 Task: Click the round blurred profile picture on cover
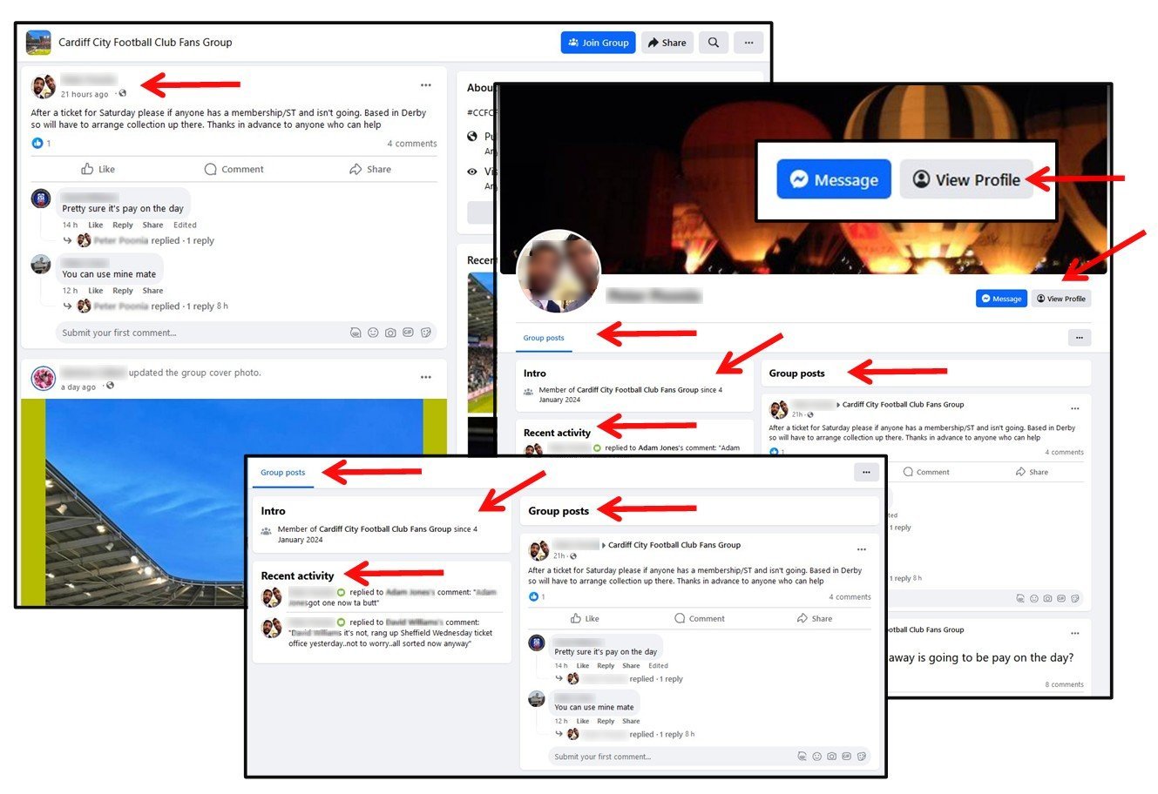click(x=559, y=272)
